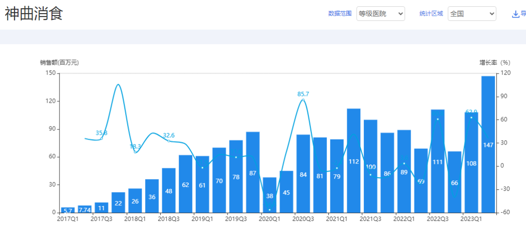This screenshot has height=237, width=526.
Task: Click the 数据范围 label text
Action: 339,14
